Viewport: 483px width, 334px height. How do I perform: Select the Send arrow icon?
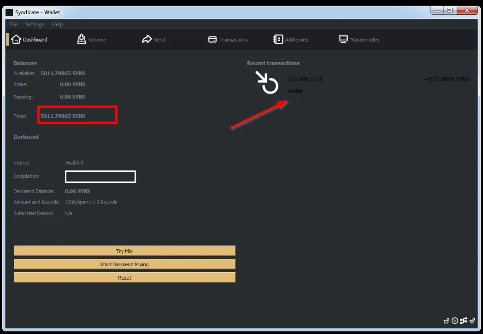(x=147, y=39)
